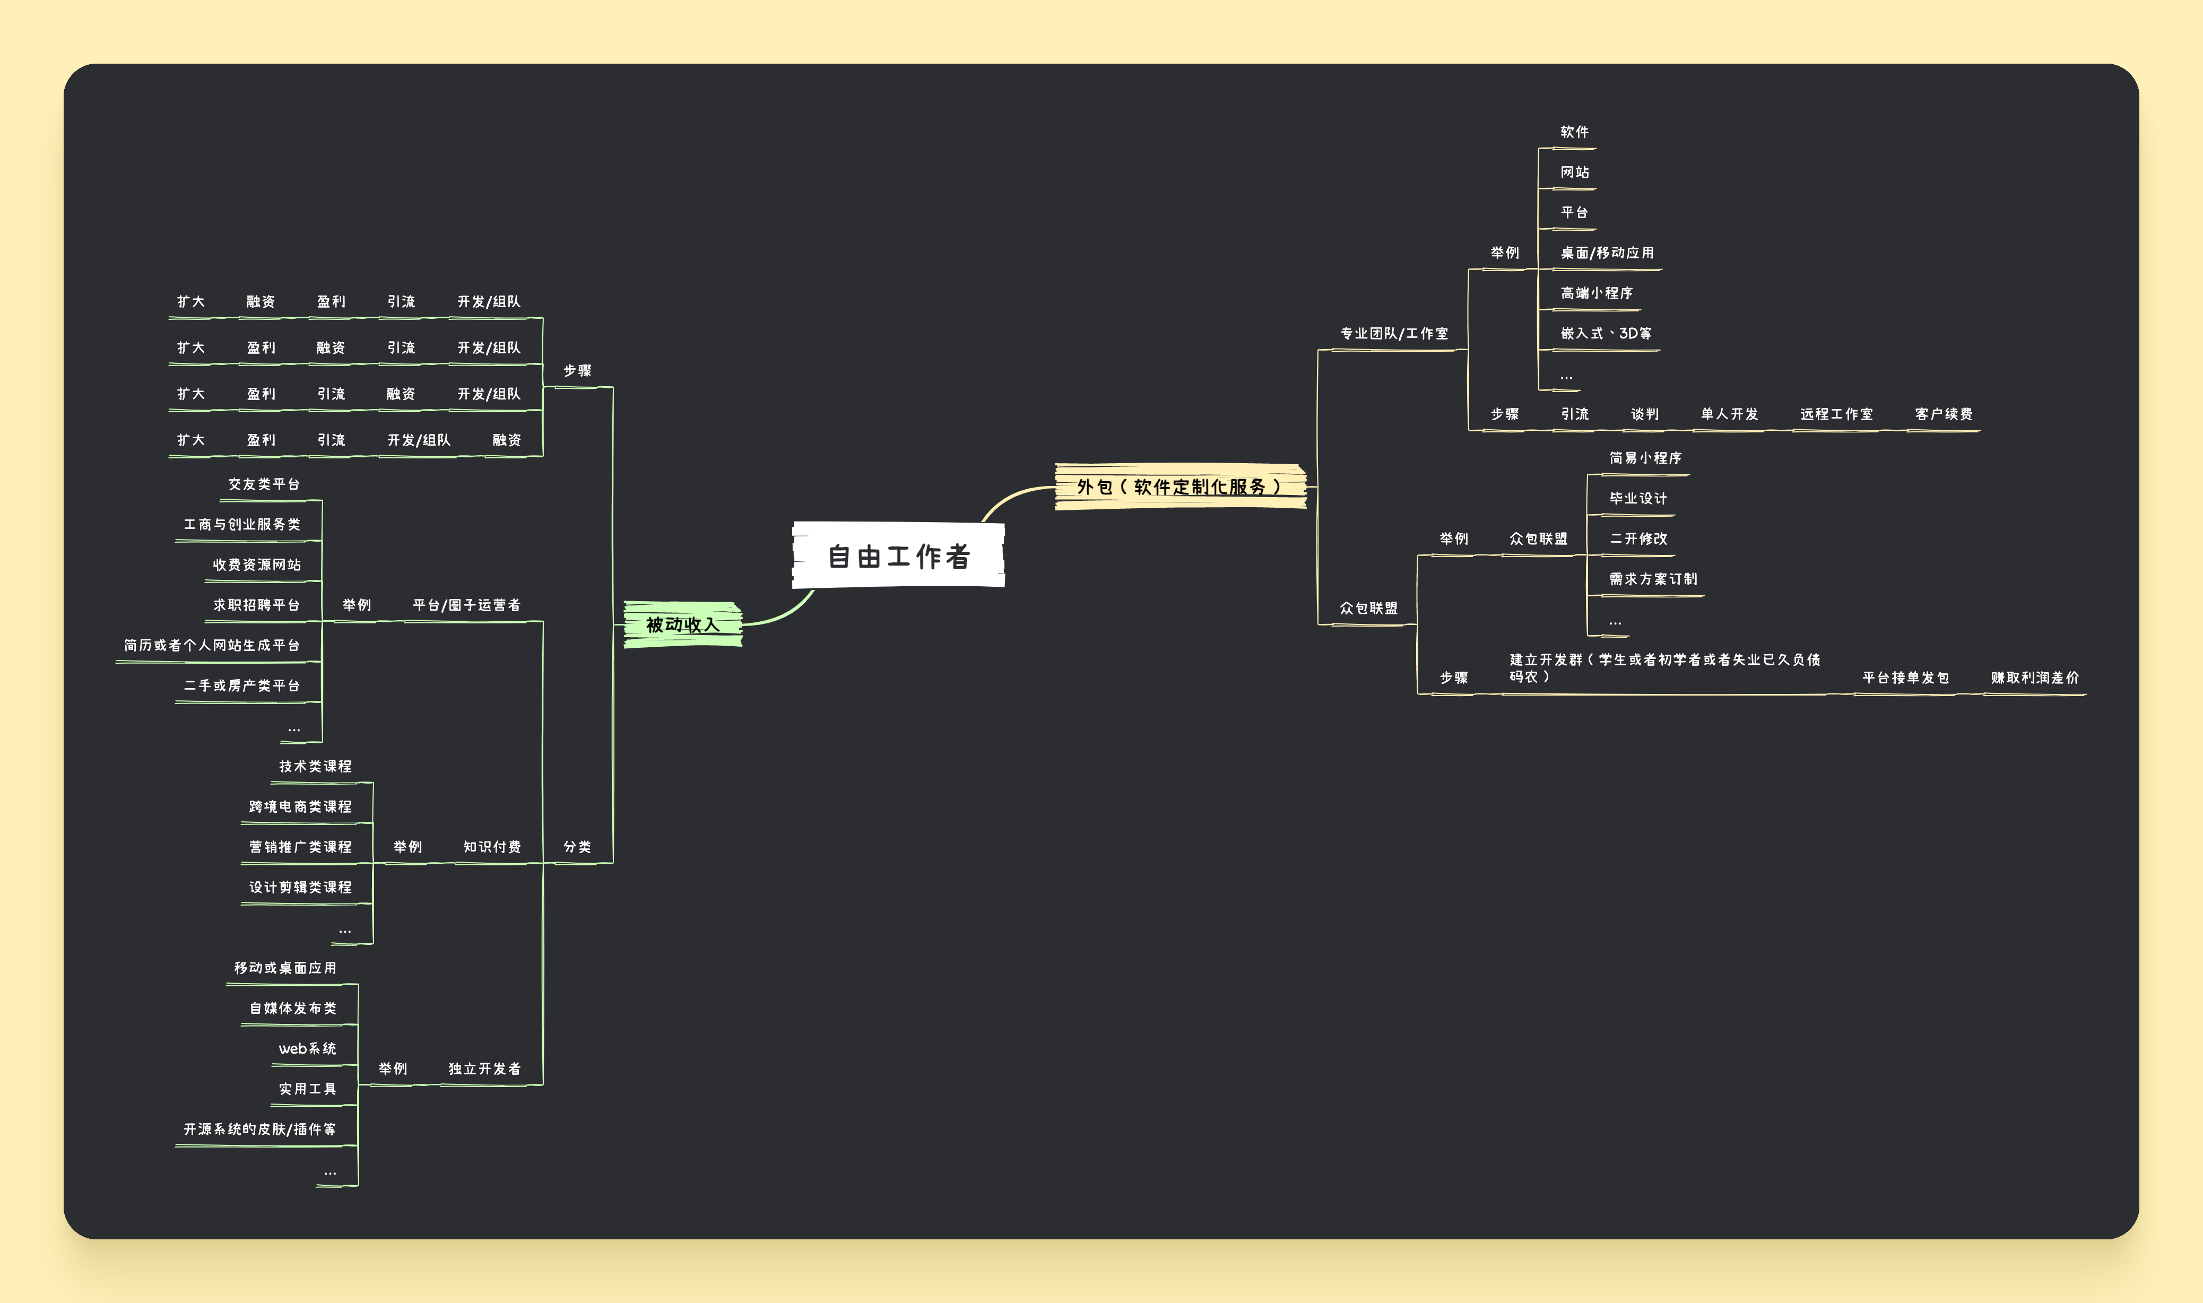
Task: Select the 知识付费 node
Action: pos(492,846)
